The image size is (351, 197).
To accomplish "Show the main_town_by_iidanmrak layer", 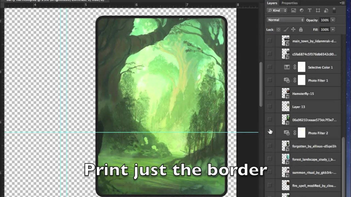I will pos(270,41).
